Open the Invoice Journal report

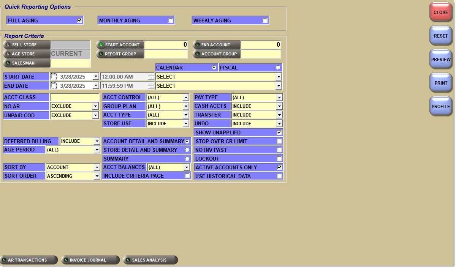click(90, 260)
